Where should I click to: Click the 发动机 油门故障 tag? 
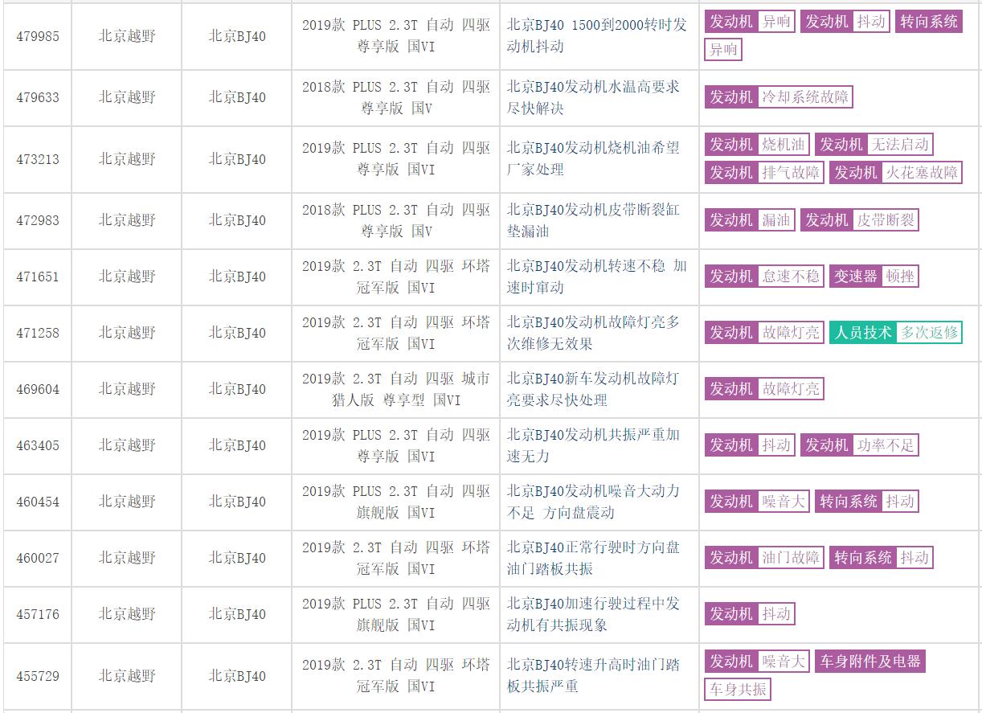click(764, 558)
